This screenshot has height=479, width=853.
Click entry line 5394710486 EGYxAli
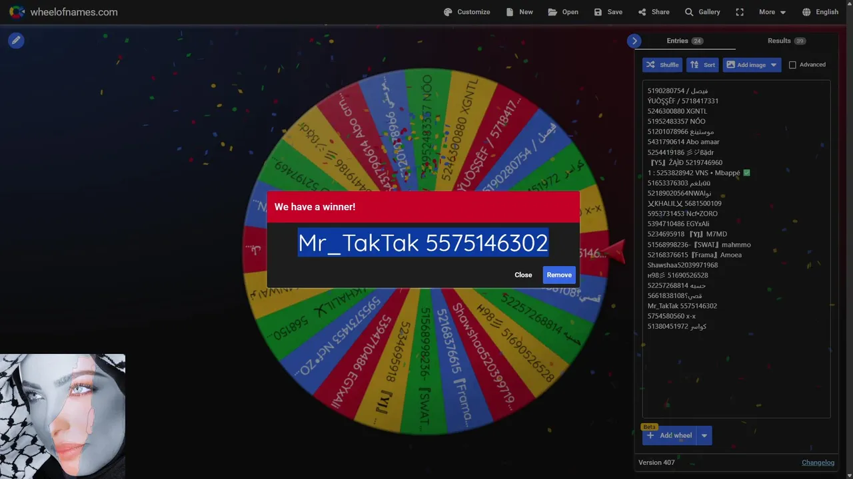[x=678, y=224]
